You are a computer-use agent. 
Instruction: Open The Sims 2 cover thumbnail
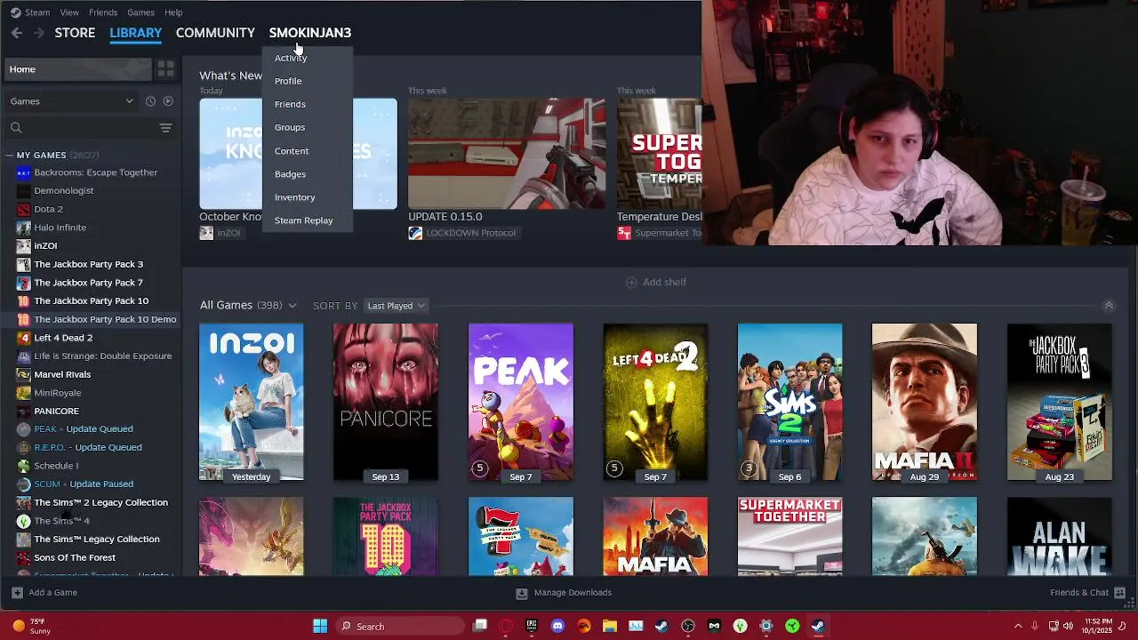[789, 402]
